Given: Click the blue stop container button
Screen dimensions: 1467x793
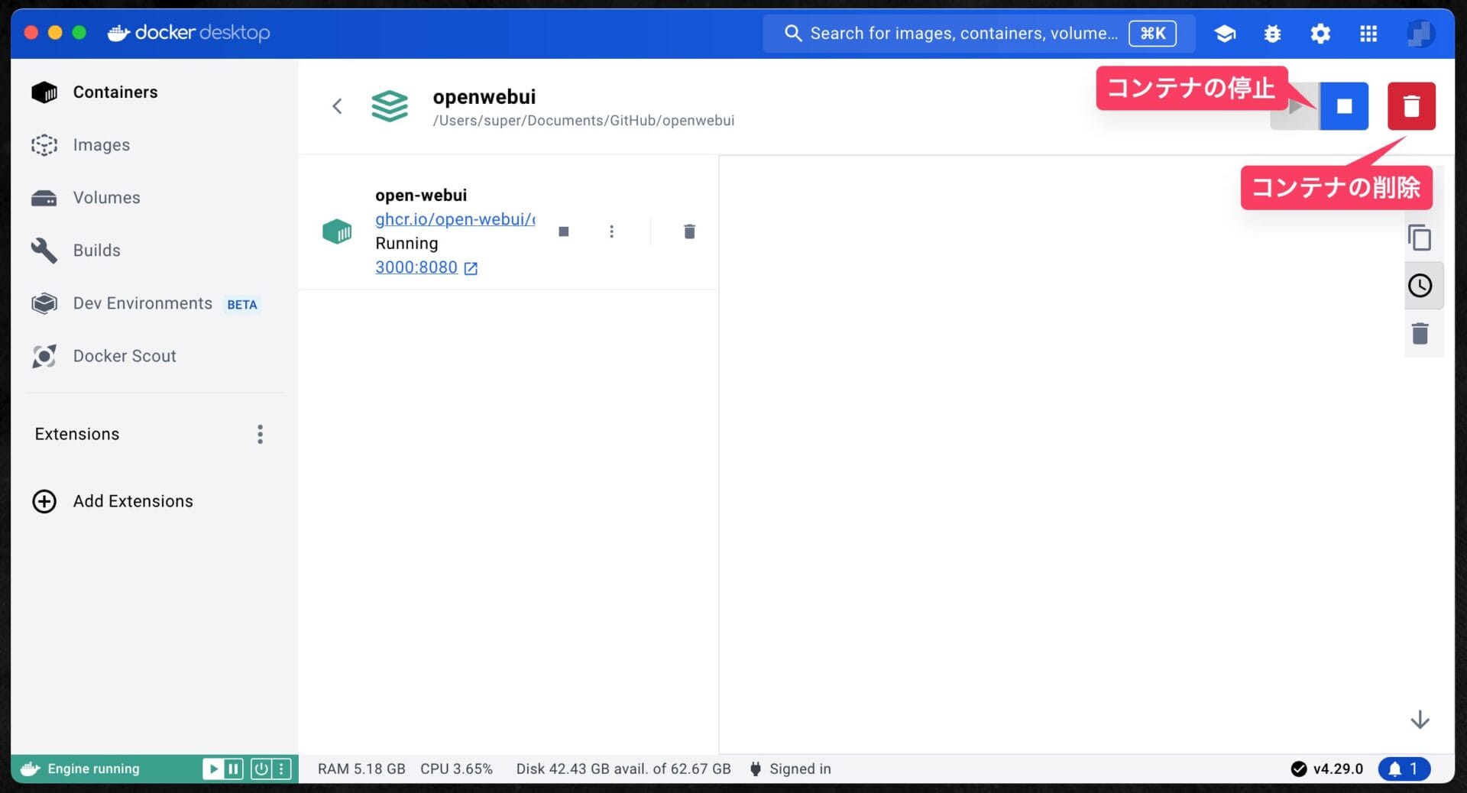Looking at the screenshot, I should pos(1343,106).
